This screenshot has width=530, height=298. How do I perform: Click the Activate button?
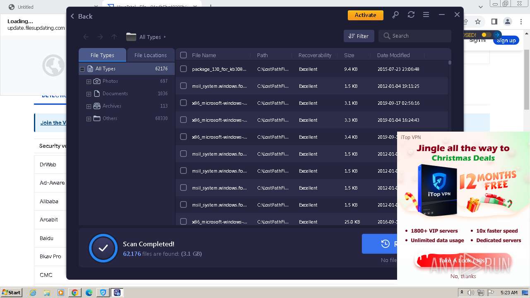(x=366, y=15)
